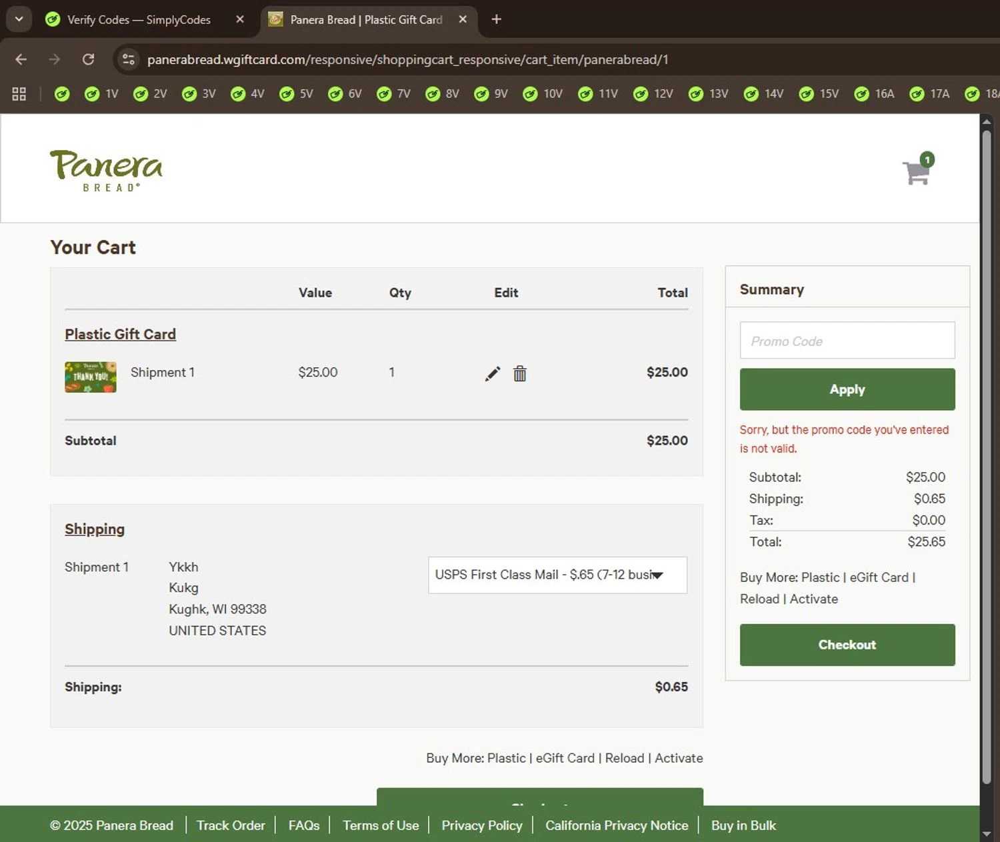Screen dimensions: 1000x842
Task: Click Reload in Summary Buy More
Action: 759,599
